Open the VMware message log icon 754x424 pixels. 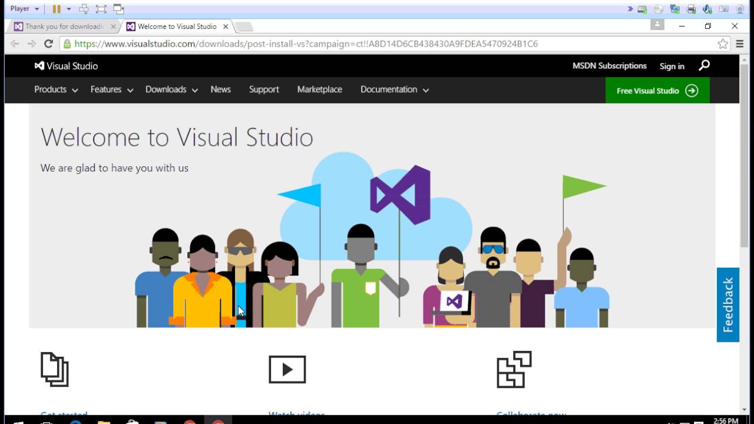tap(723, 9)
